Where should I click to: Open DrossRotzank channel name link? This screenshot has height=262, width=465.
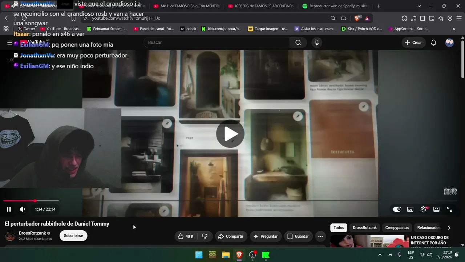pyautogui.click(x=32, y=233)
